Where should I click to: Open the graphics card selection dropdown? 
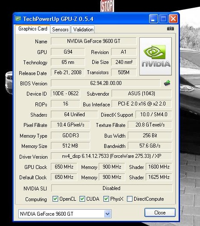pyautogui.click(x=108, y=214)
